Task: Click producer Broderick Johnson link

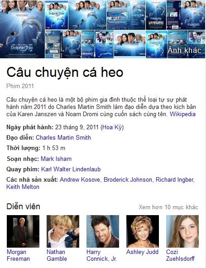Action: tap(128, 179)
